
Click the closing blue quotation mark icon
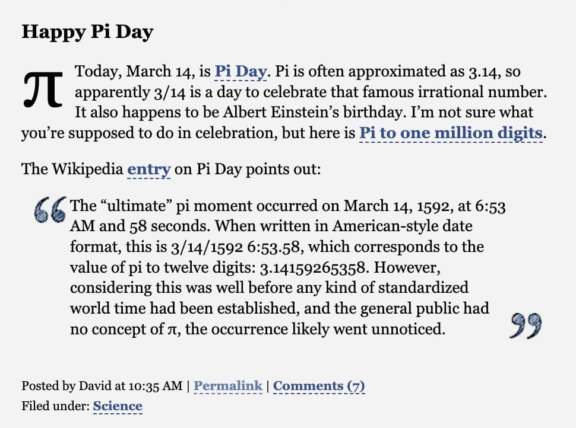(x=526, y=325)
